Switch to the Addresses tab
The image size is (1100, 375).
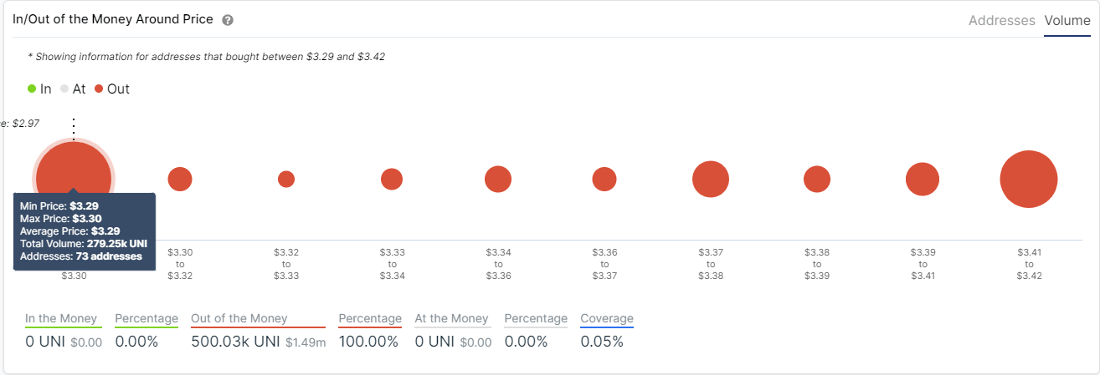(1001, 21)
